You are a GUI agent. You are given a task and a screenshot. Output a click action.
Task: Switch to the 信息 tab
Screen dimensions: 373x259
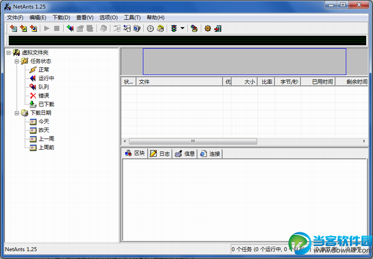185,154
